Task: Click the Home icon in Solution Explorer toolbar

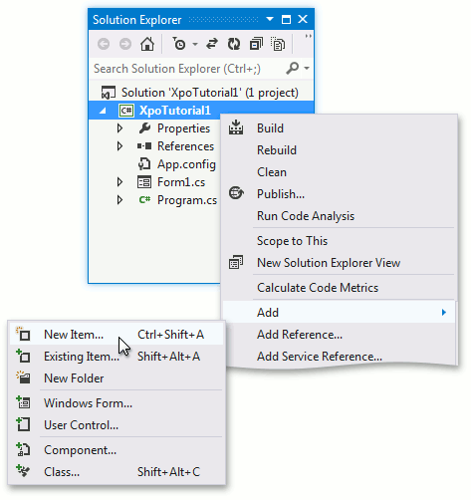Action: [x=147, y=44]
